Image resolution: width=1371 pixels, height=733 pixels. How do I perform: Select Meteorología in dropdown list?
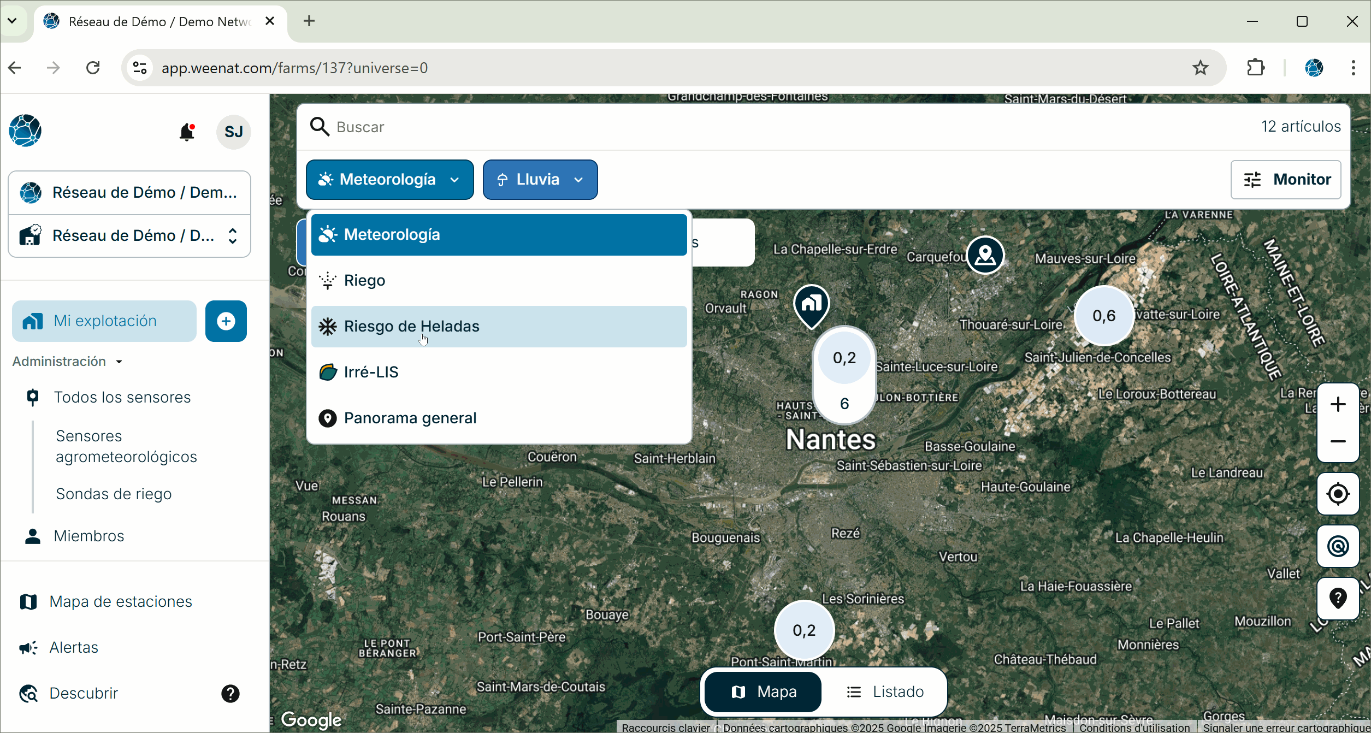click(499, 235)
